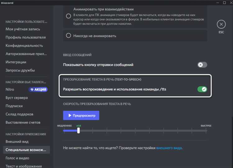Click the 'ВВОД СООБЩЕНИЙ' section heading
The width and height of the screenshot is (233, 168).
pos(77,55)
